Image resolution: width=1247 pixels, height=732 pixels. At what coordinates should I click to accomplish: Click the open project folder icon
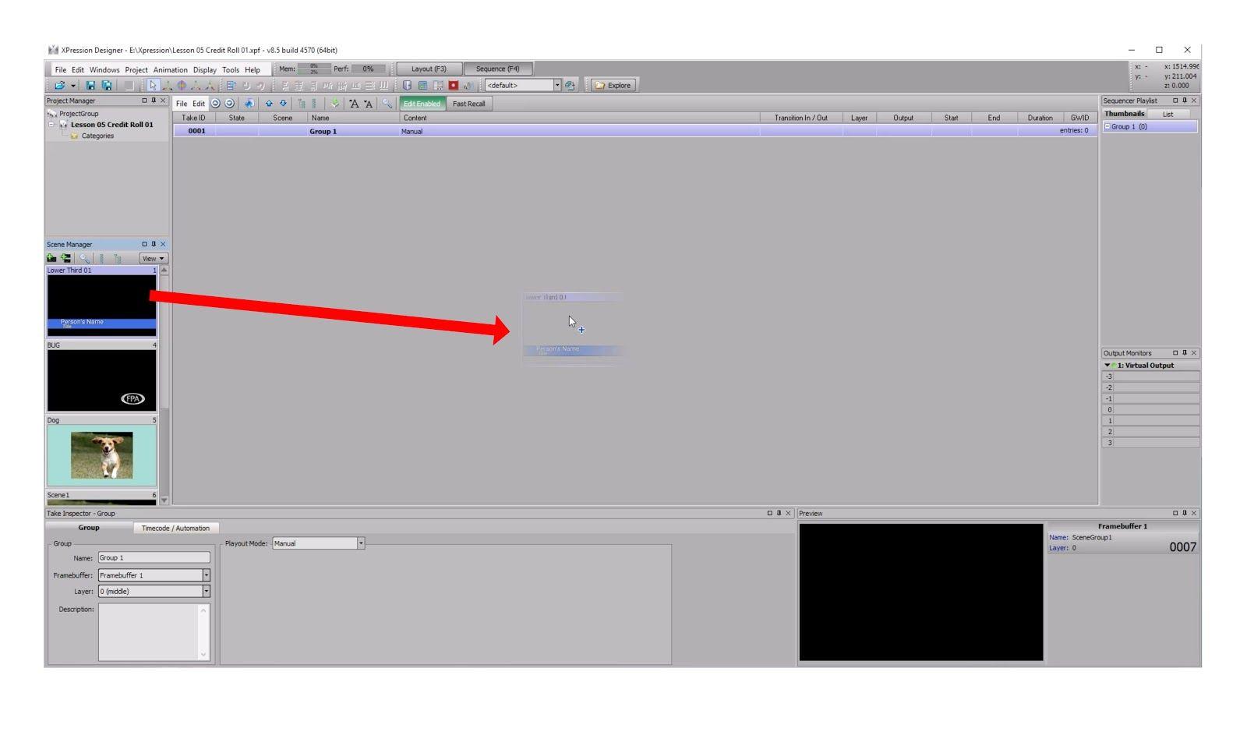pyautogui.click(x=59, y=86)
